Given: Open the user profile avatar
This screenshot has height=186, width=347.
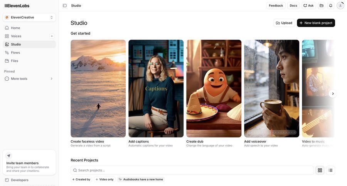Looking at the screenshot, I should pyautogui.click(x=340, y=5).
